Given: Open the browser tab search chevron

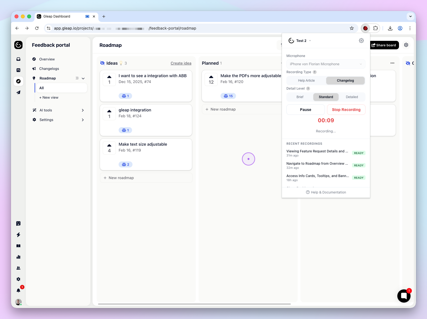Looking at the screenshot, I should pyautogui.click(x=410, y=16).
